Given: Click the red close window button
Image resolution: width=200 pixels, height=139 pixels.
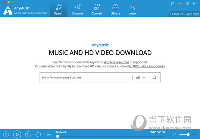Looking at the screenshot, I should [4, 2].
